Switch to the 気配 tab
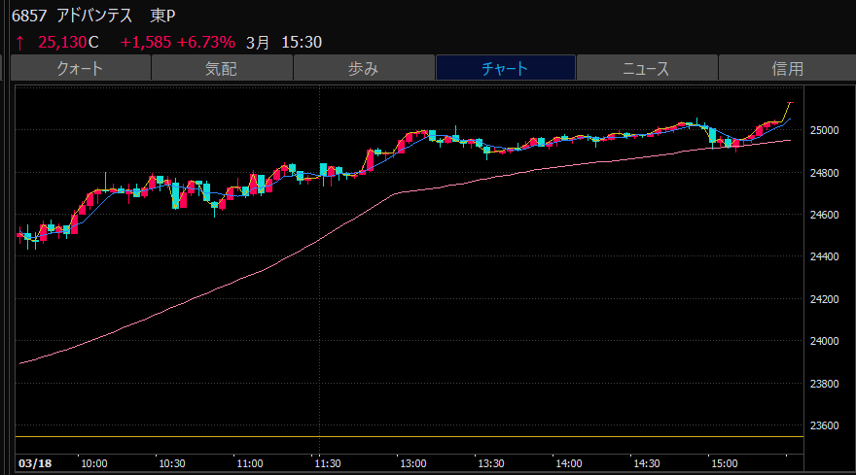The height and width of the screenshot is (475, 856). pyautogui.click(x=221, y=68)
